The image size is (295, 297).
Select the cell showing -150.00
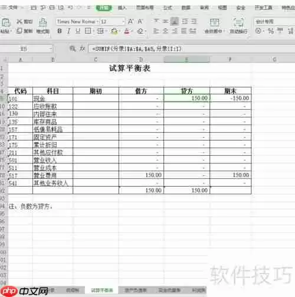pyautogui.click(x=231, y=98)
